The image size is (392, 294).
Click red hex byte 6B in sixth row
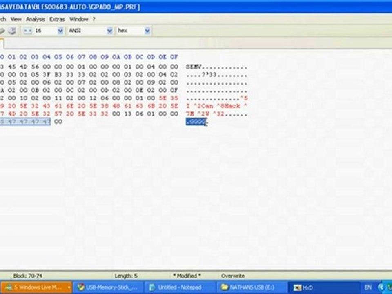tap(151, 106)
